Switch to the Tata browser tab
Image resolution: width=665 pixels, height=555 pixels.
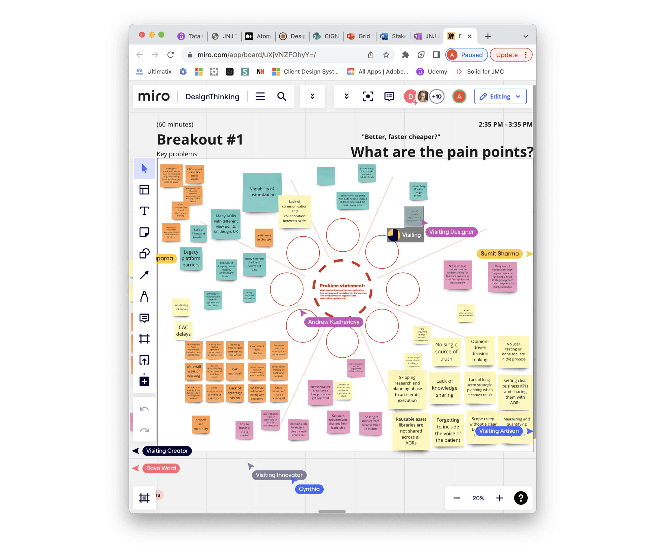191,36
